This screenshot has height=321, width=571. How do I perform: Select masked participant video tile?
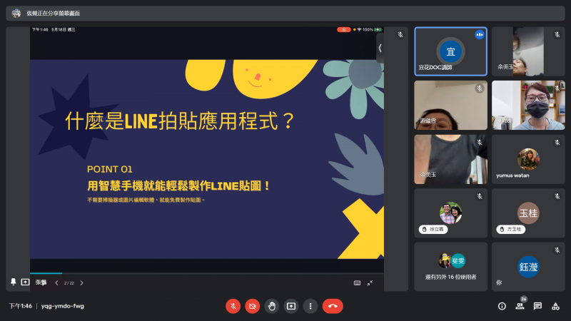pos(528,105)
